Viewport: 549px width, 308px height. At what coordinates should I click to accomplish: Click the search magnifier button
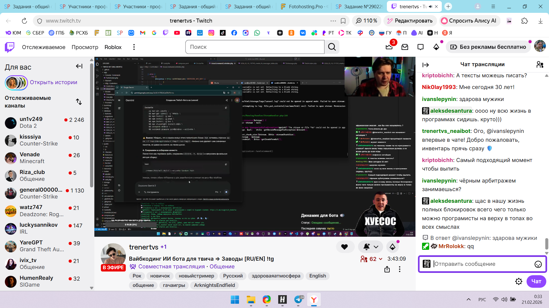pyautogui.click(x=332, y=47)
